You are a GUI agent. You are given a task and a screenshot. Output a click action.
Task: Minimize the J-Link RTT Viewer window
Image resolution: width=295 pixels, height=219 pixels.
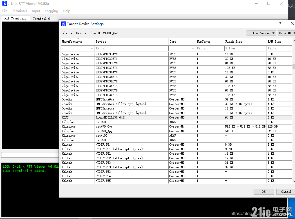tap(256, 3)
